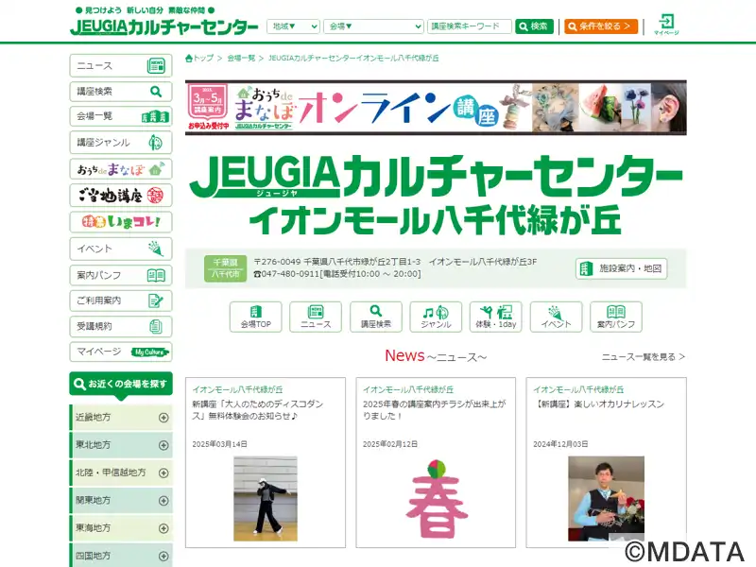Click the 千葉県 八千代市 green tag
Viewport: 756px width, 567px height.
pos(225,268)
